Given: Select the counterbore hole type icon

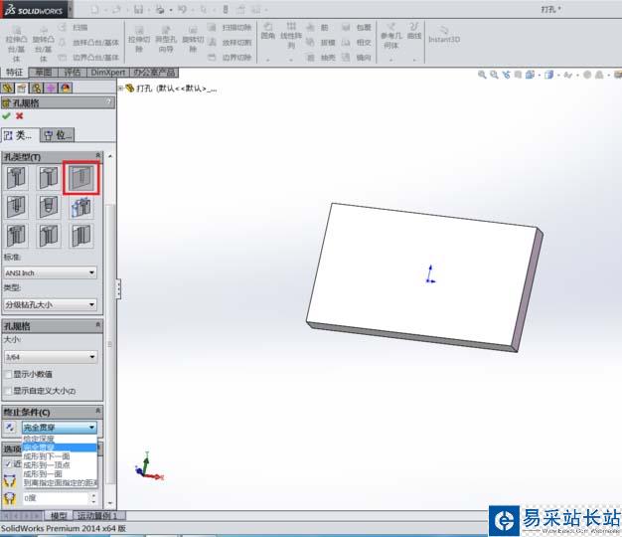Looking at the screenshot, I should pos(17,177).
